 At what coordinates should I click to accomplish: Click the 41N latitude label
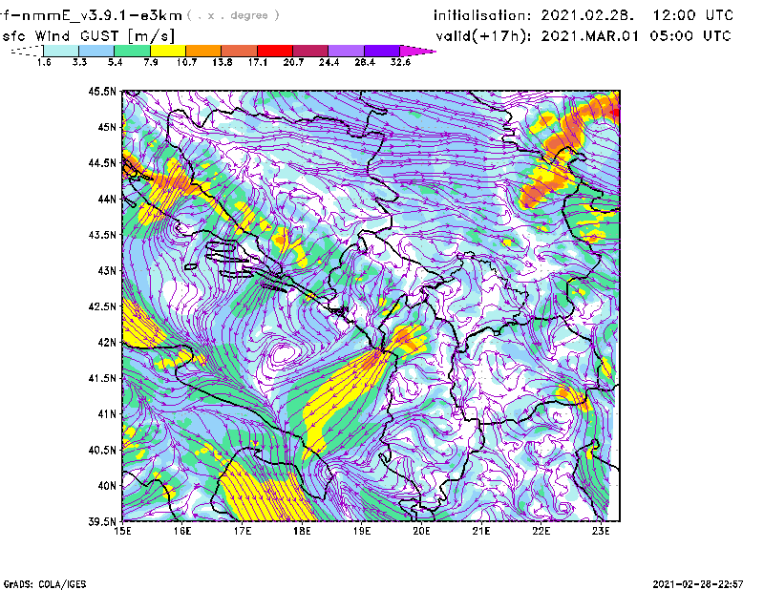[x=107, y=414]
